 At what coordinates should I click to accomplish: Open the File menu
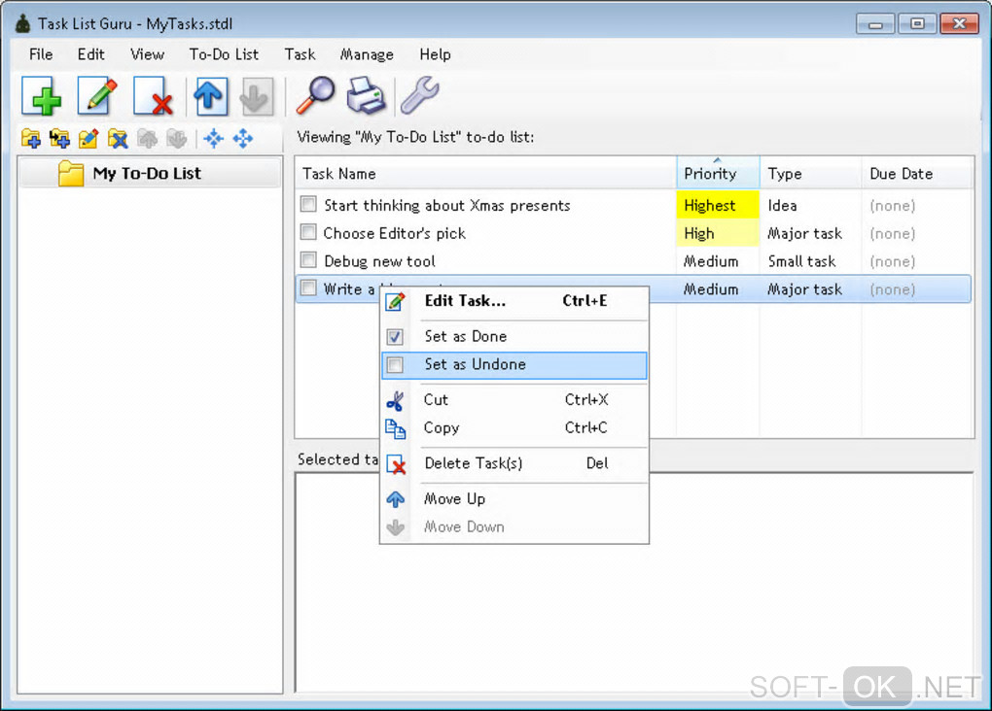tap(41, 54)
